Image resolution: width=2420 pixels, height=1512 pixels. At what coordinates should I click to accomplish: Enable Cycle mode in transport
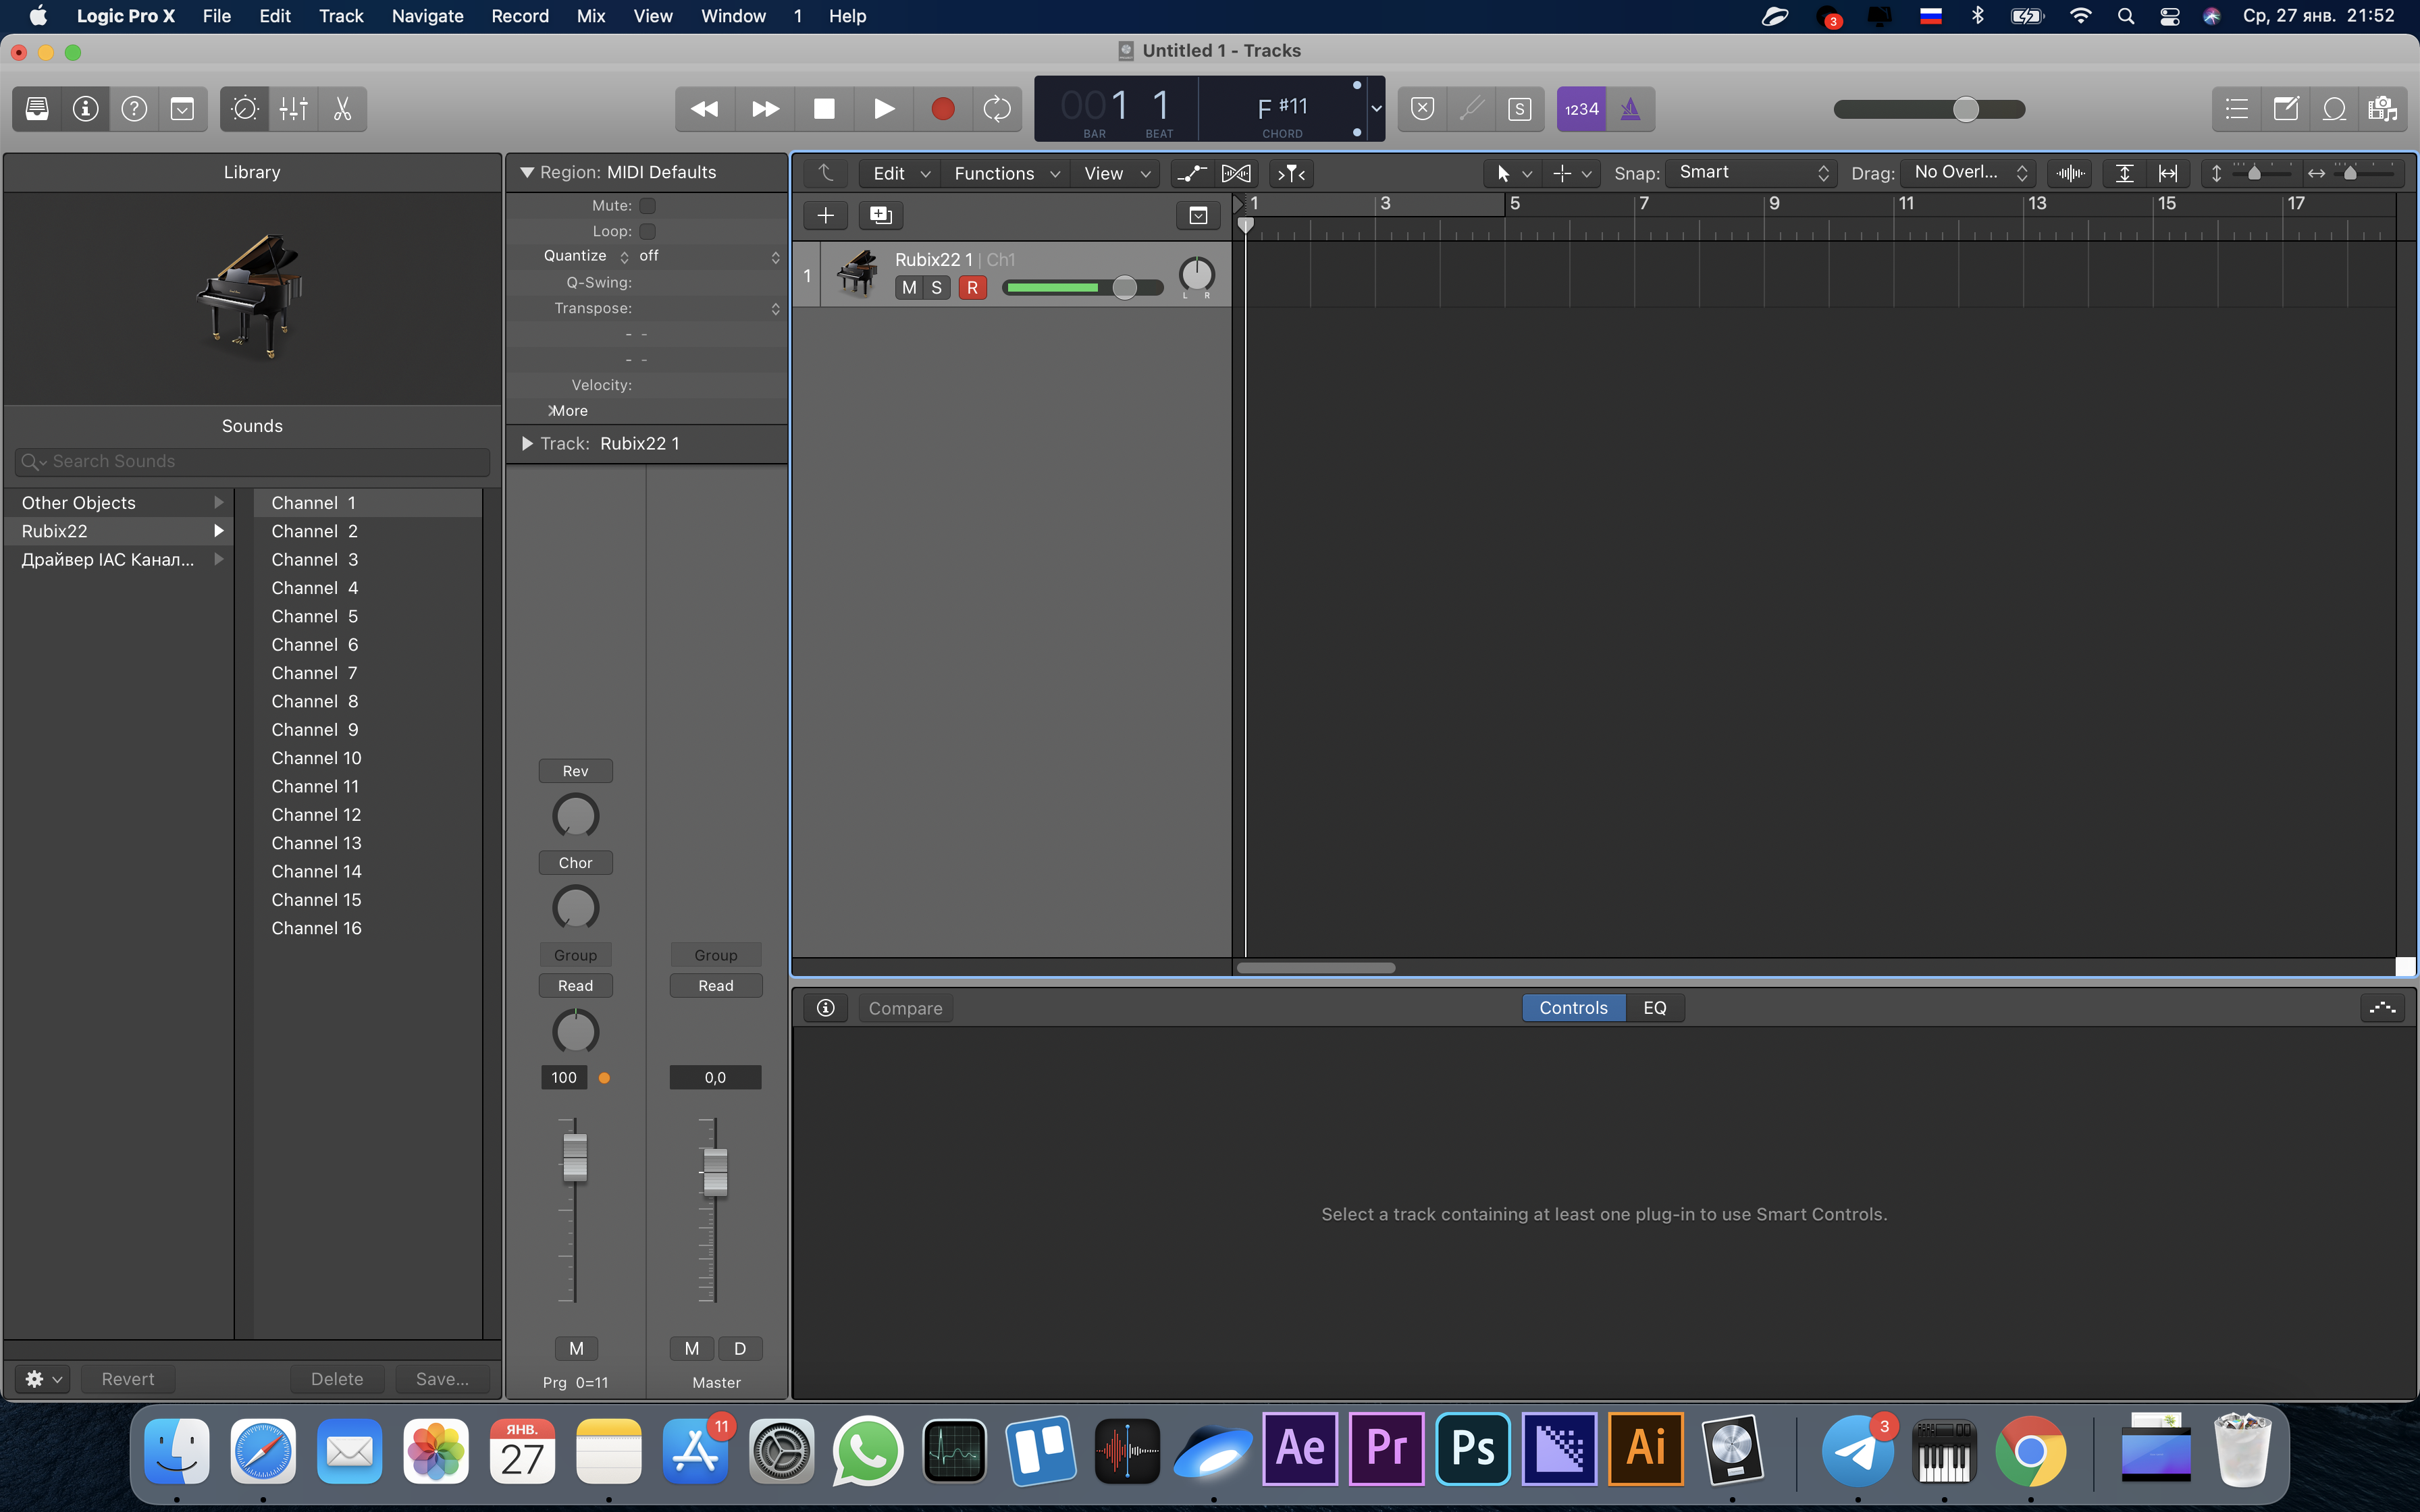point(997,109)
